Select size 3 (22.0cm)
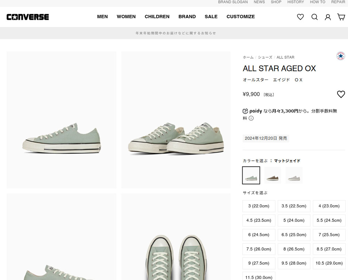This screenshot has height=280, width=348. (x=259, y=206)
